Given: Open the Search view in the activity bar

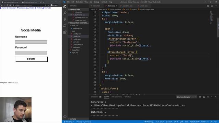Looking at the screenshot, I should [x=65, y=13].
